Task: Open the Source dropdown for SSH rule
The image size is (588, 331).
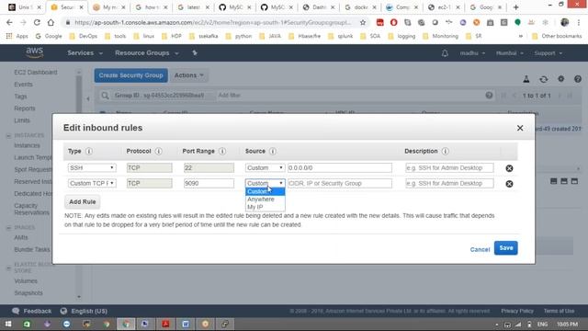Action: [266, 167]
